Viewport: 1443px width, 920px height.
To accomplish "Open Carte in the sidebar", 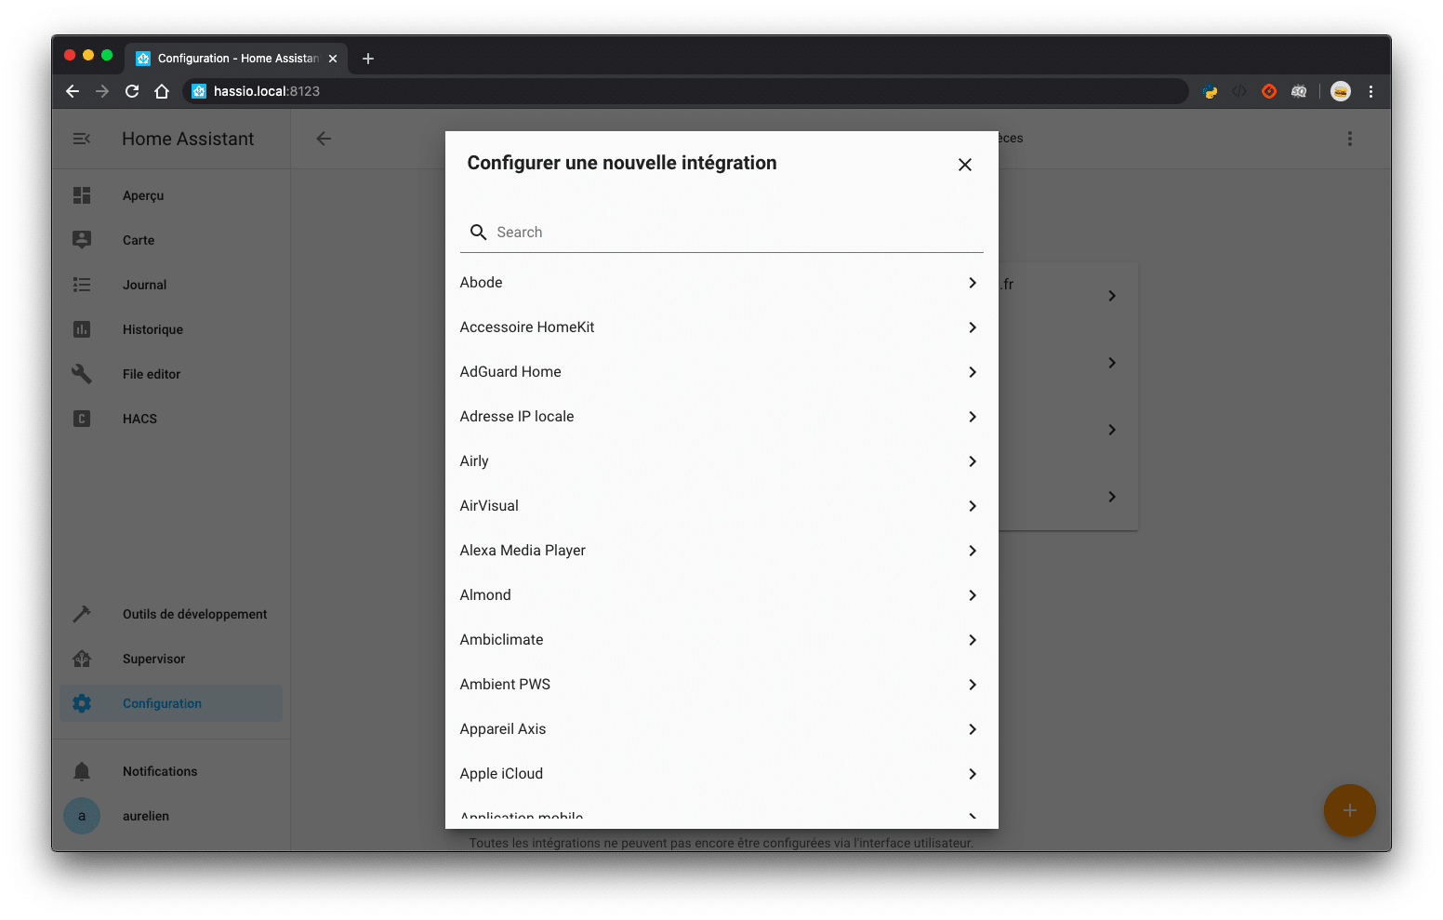I will pyautogui.click(x=171, y=240).
